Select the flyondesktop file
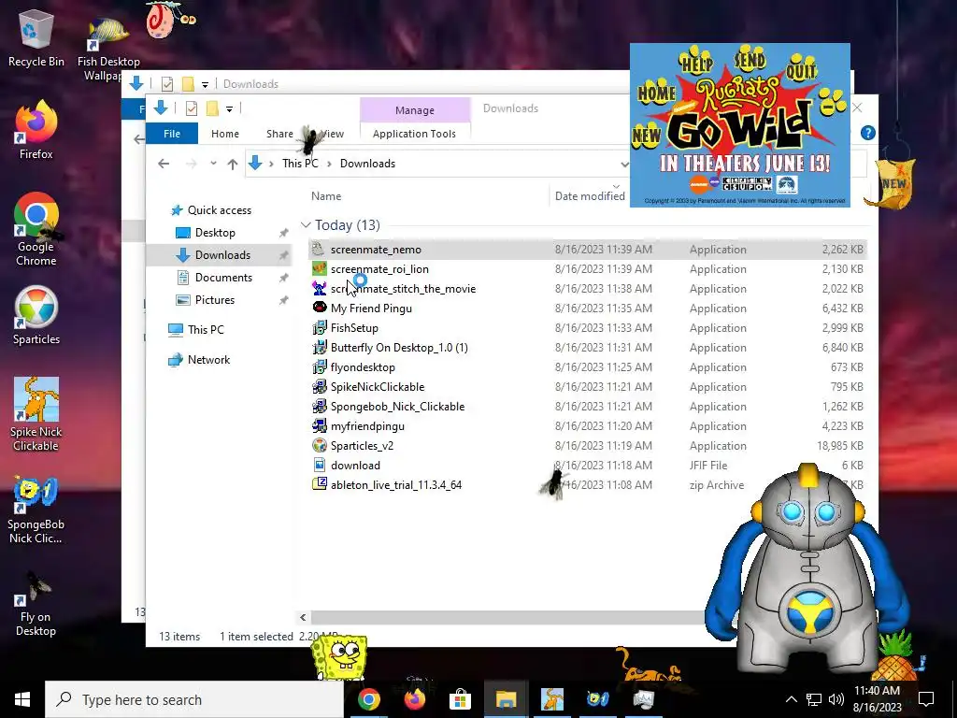 pos(363,366)
